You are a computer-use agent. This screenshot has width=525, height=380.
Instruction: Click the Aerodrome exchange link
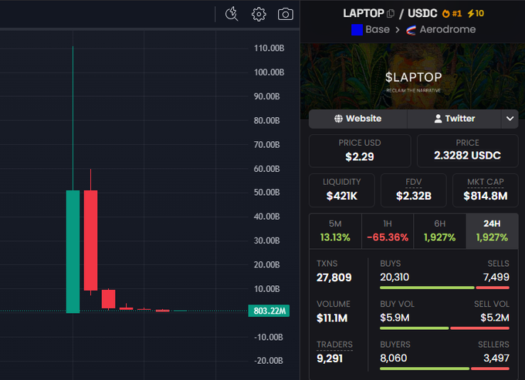point(448,29)
